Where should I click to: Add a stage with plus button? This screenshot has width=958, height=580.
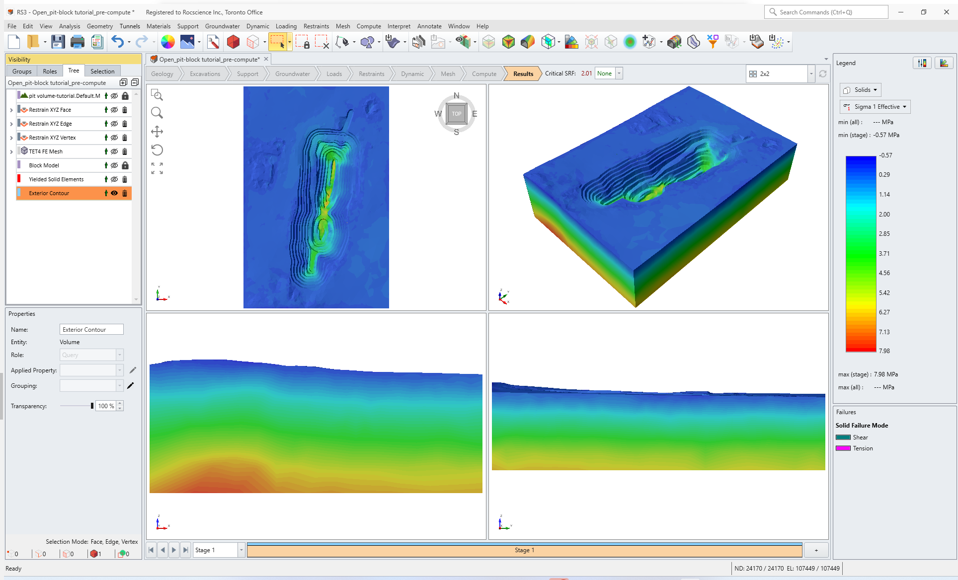tap(816, 550)
